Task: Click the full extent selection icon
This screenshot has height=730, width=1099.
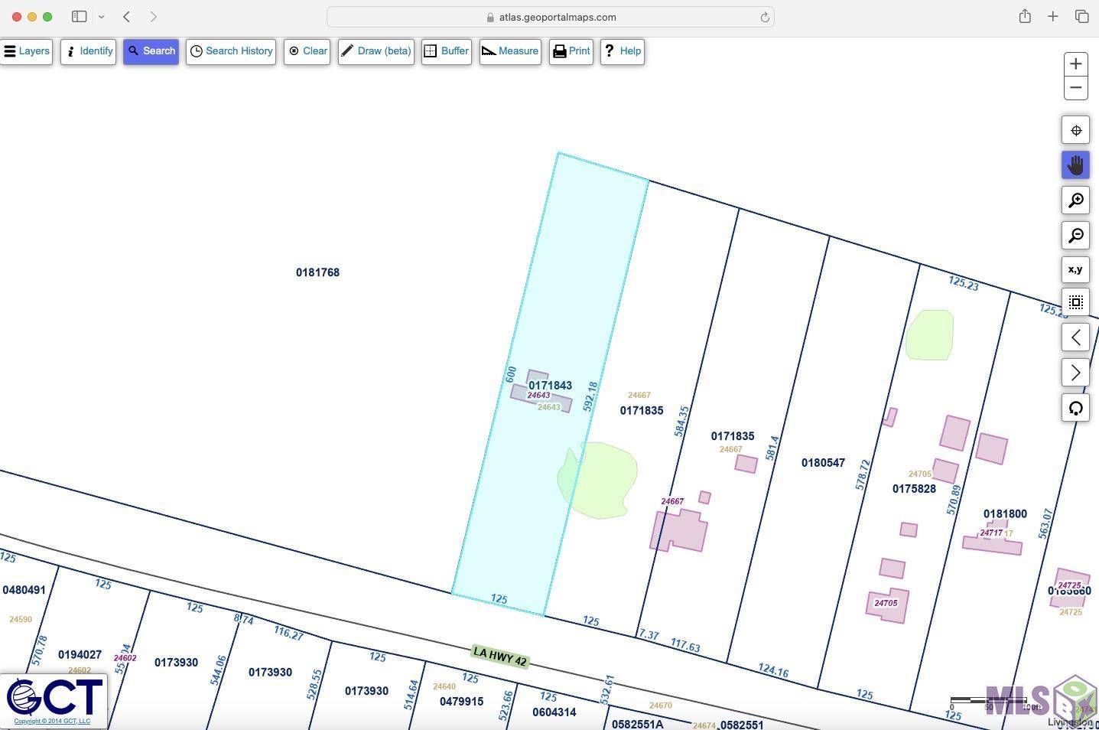Action: 1075,302
